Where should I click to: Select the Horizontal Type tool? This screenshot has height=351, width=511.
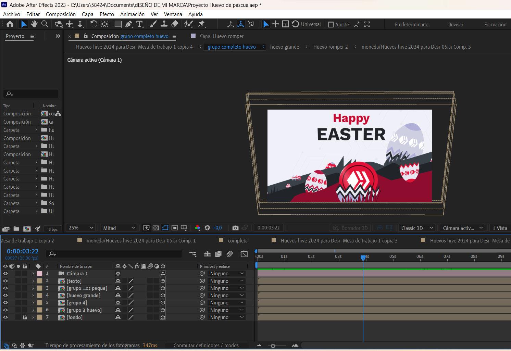point(139,24)
